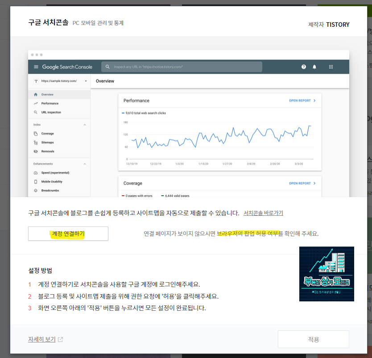
Task: Click the Inspect any URL search field
Action: tap(182, 67)
